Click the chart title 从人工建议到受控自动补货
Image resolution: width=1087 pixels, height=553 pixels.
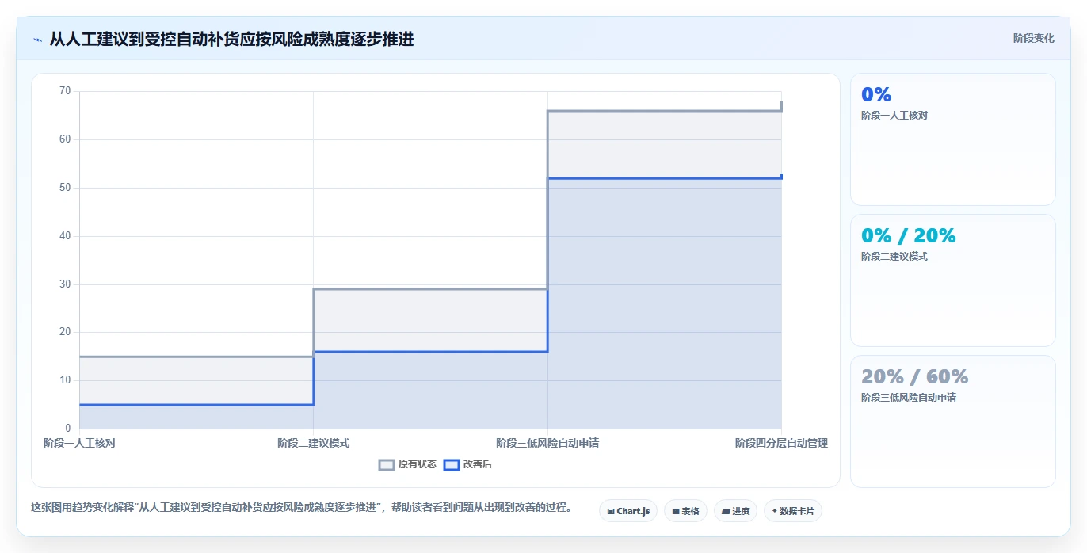coord(231,39)
